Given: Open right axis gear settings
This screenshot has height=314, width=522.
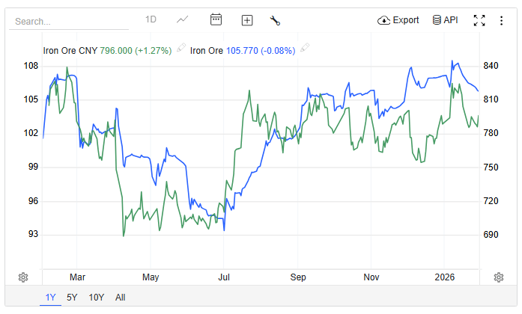Looking at the screenshot, I should point(499,277).
